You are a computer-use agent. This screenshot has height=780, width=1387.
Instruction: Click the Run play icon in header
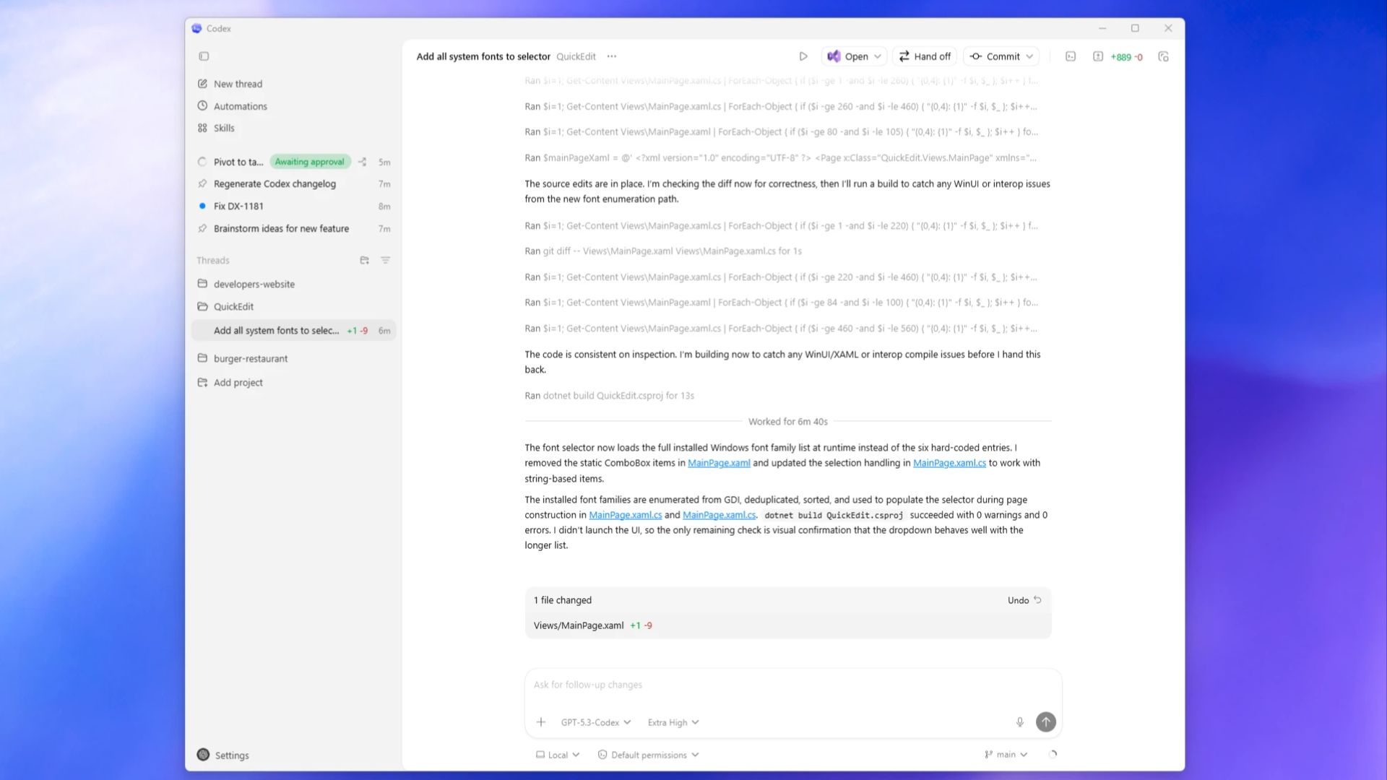click(x=803, y=56)
